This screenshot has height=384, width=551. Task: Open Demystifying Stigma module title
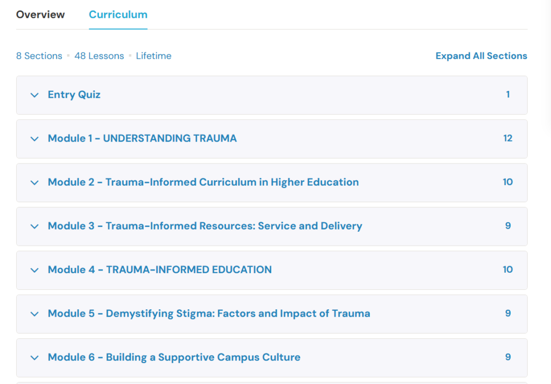coord(209,314)
